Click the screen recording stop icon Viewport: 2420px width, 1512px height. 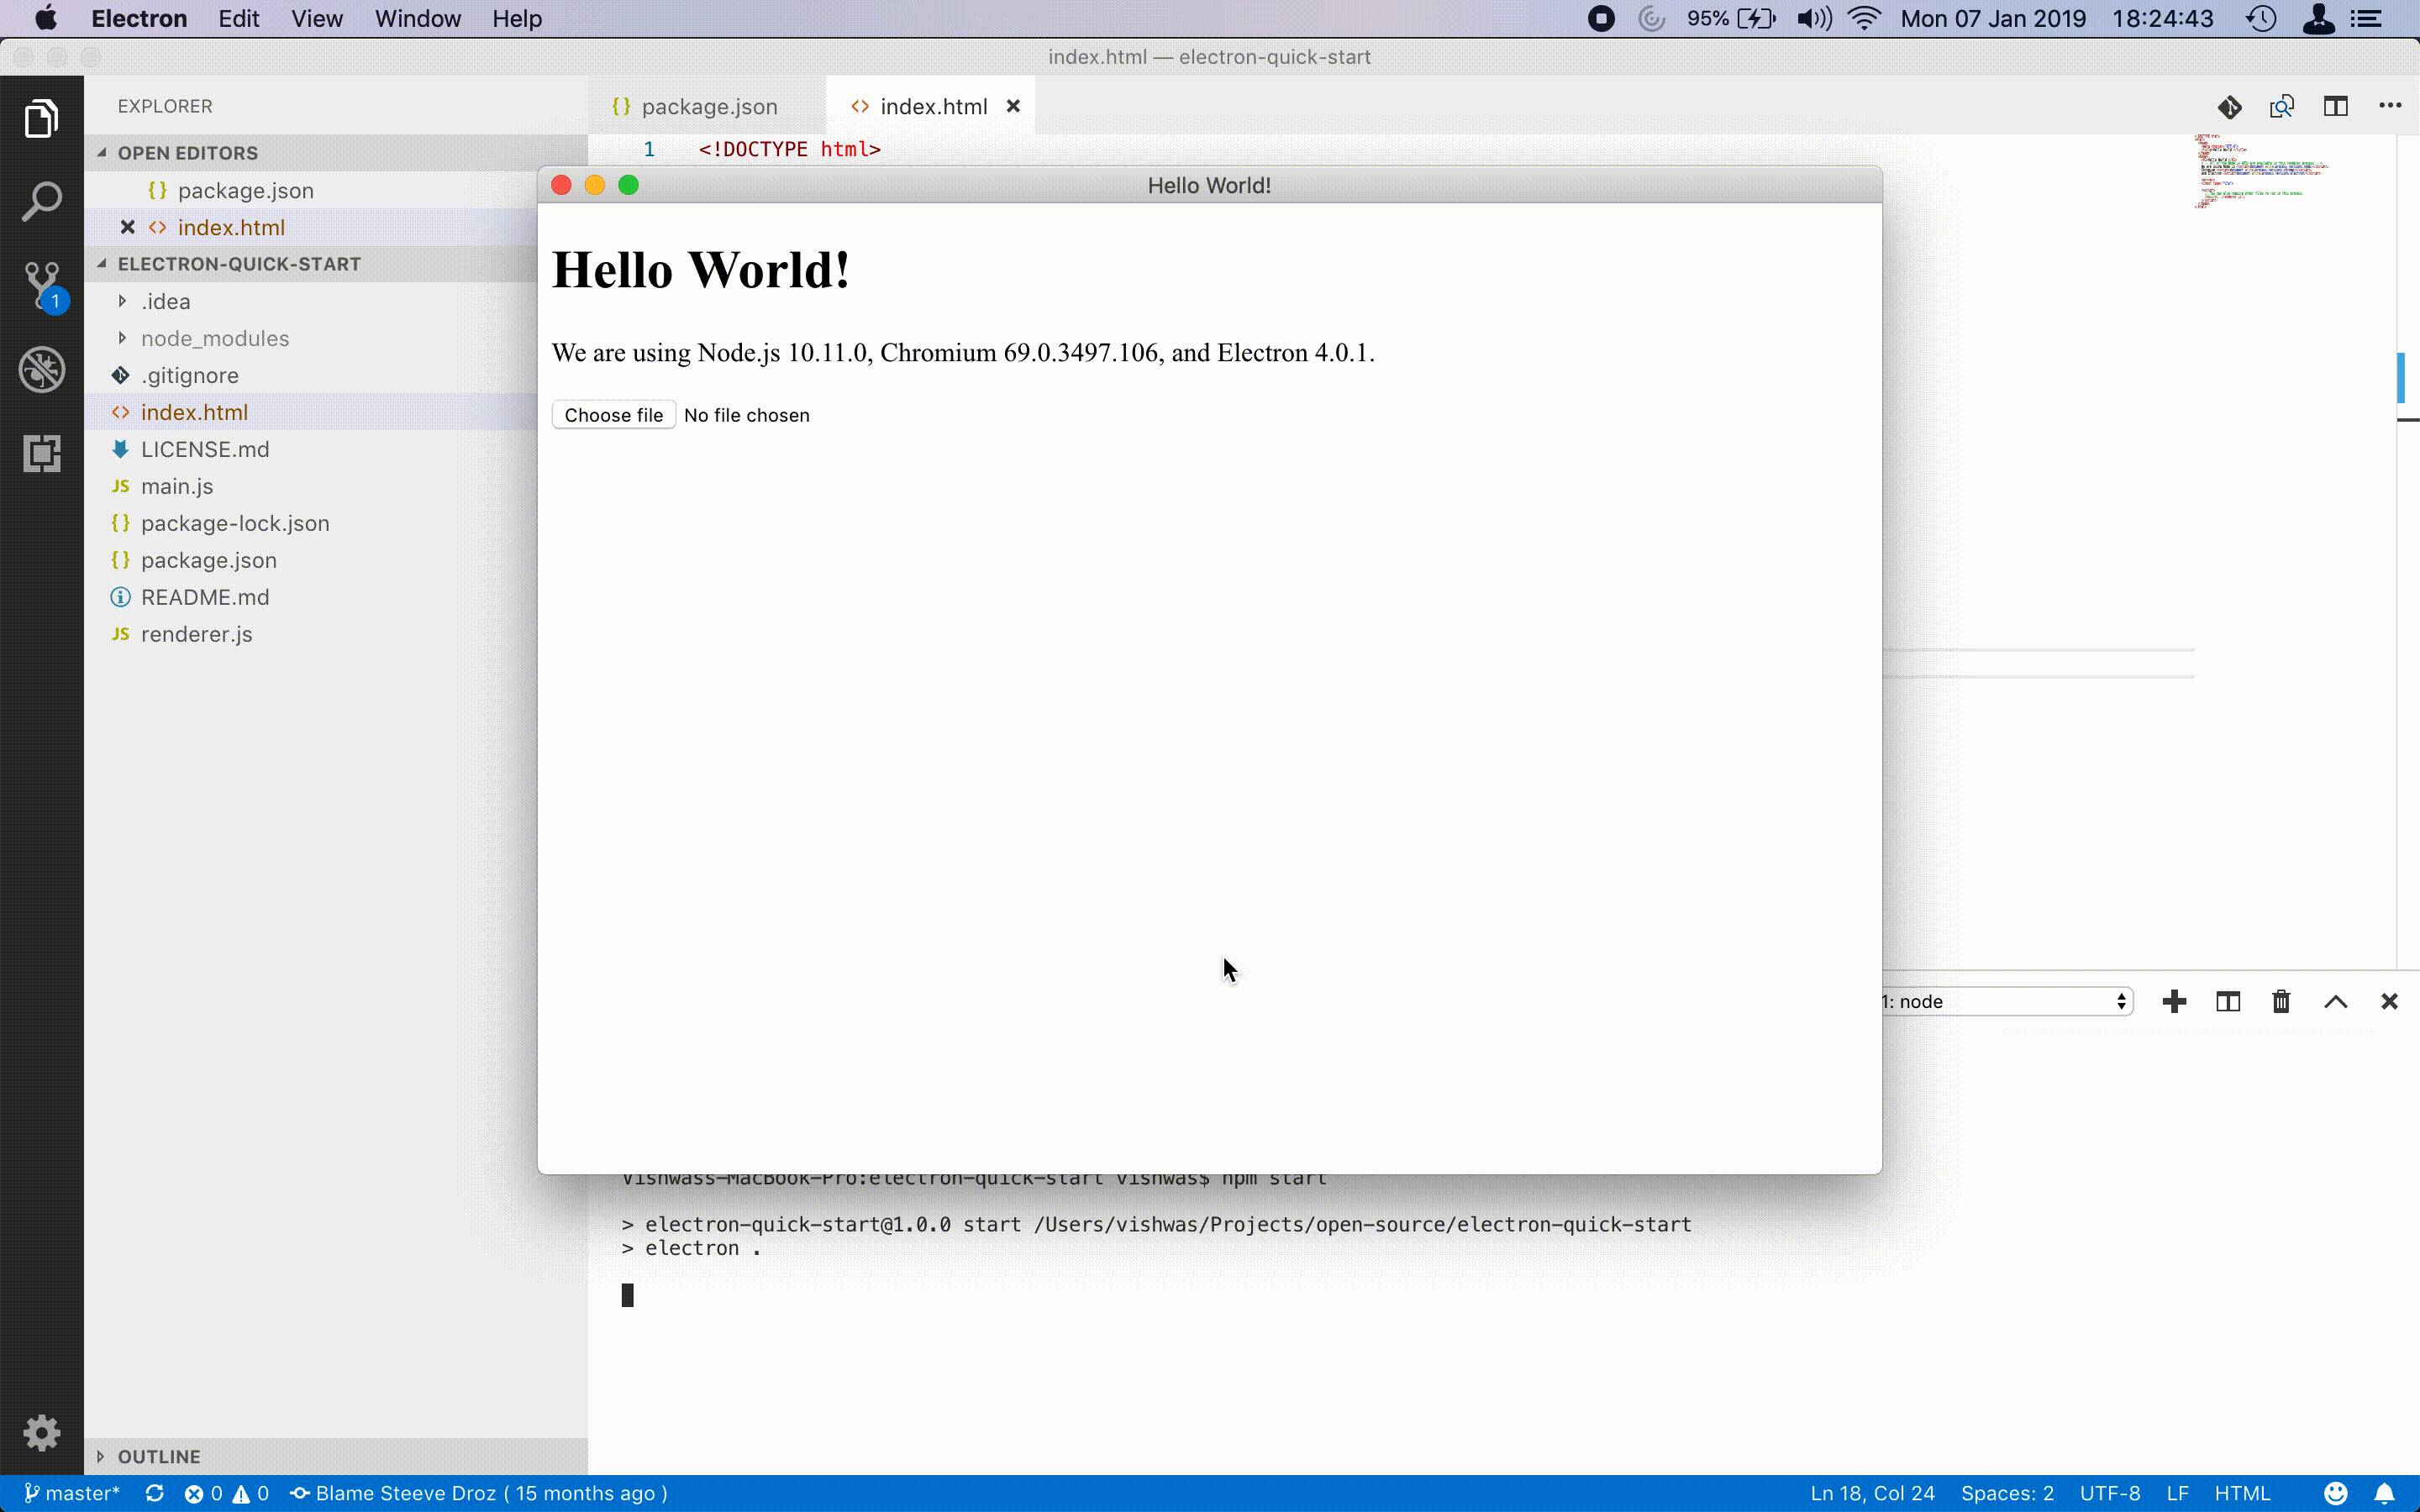[1601, 19]
